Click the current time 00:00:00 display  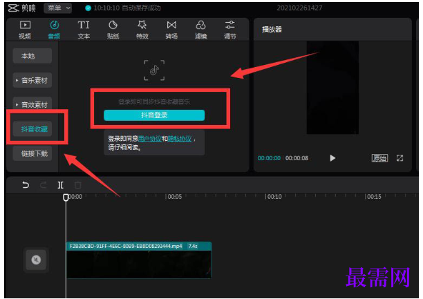[269, 158]
